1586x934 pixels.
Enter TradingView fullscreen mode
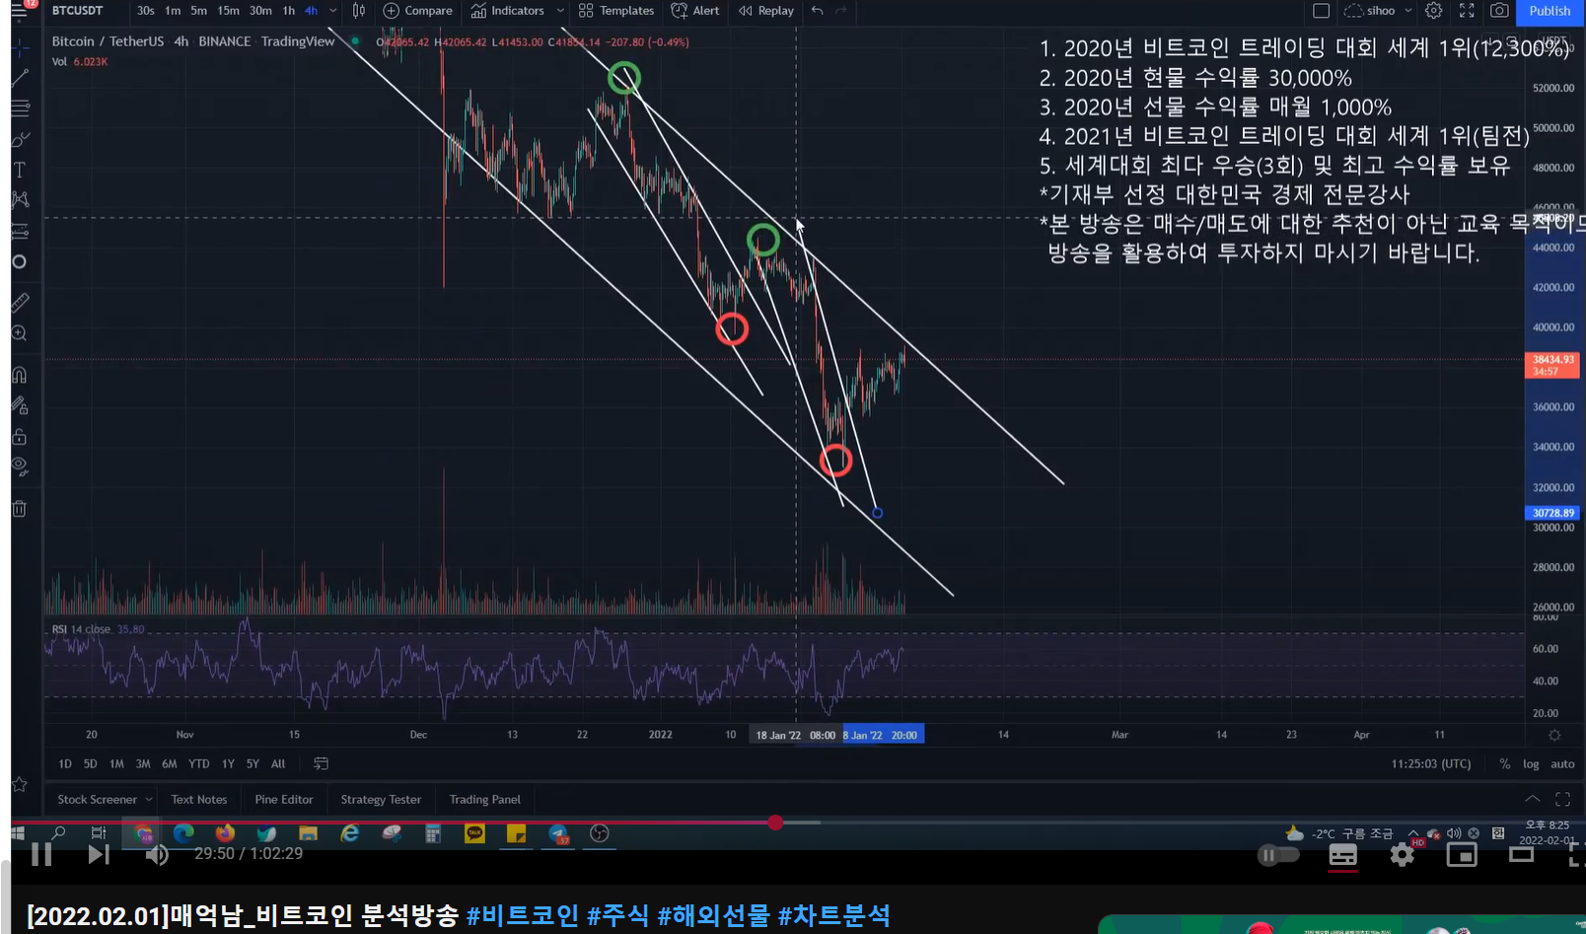[x=1467, y=11]
